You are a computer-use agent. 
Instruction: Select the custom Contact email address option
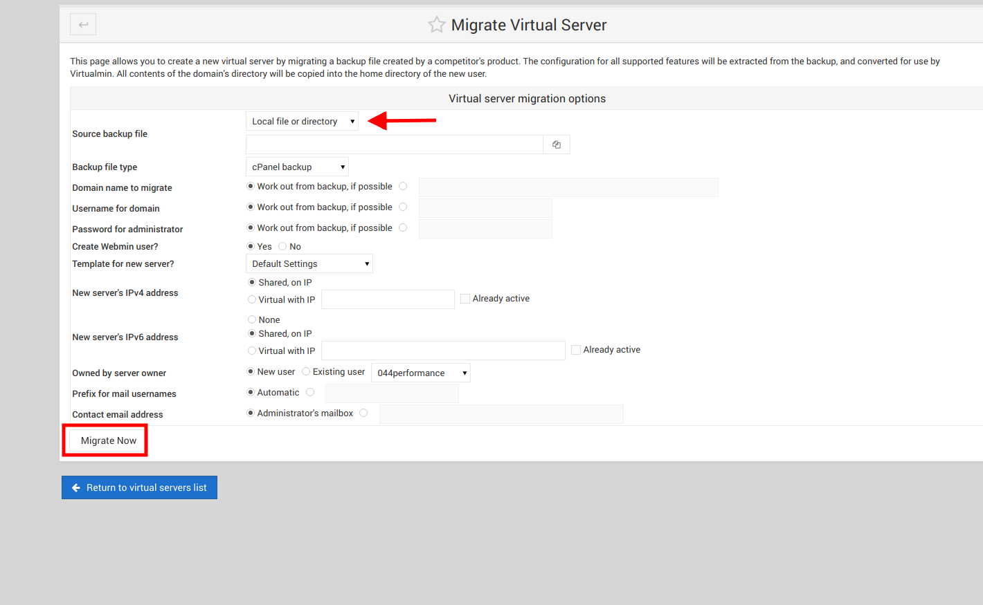[x=363, y=413]
